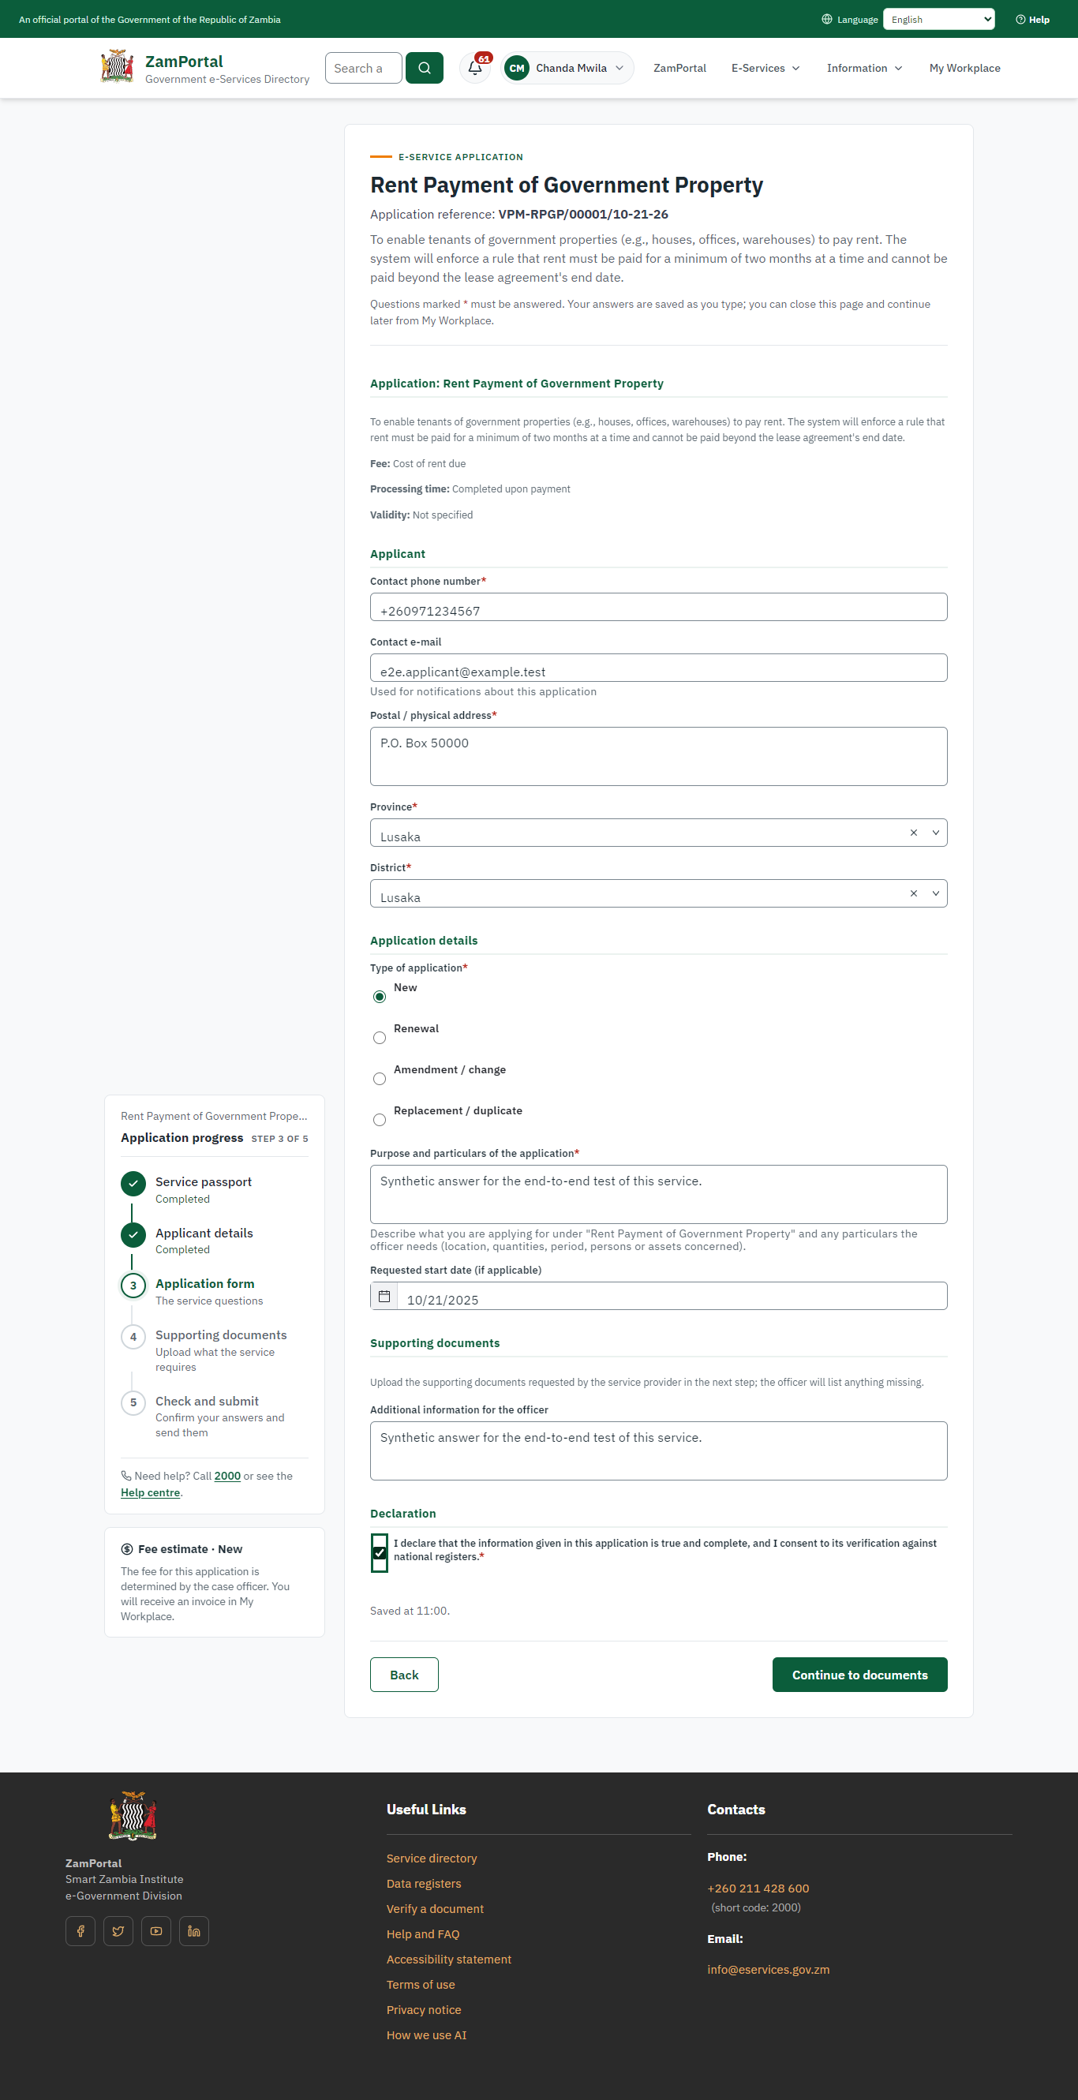Click the Service passport completed checkmark
Viewport: 1078px width, 2100px height.
tap(133, 1184)
